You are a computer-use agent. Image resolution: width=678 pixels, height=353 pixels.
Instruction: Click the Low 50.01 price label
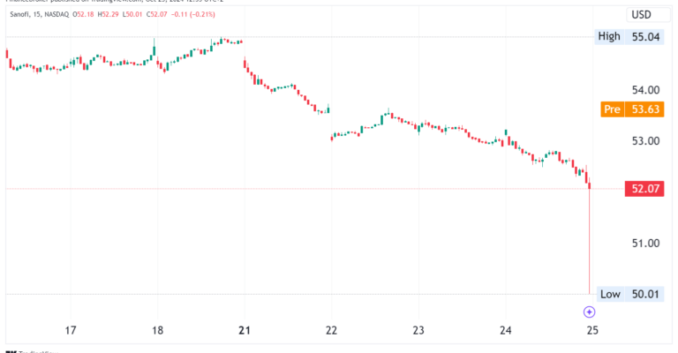(x=630, y=294)
